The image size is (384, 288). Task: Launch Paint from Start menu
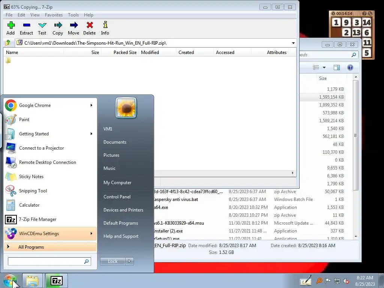point(50,120)
